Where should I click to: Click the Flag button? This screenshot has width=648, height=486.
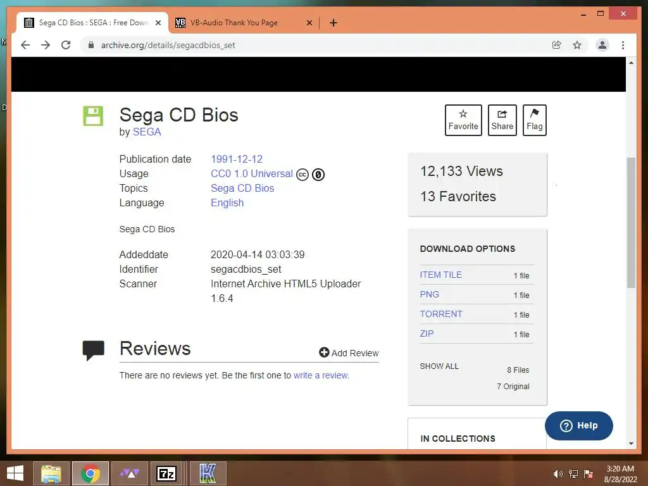534,120
